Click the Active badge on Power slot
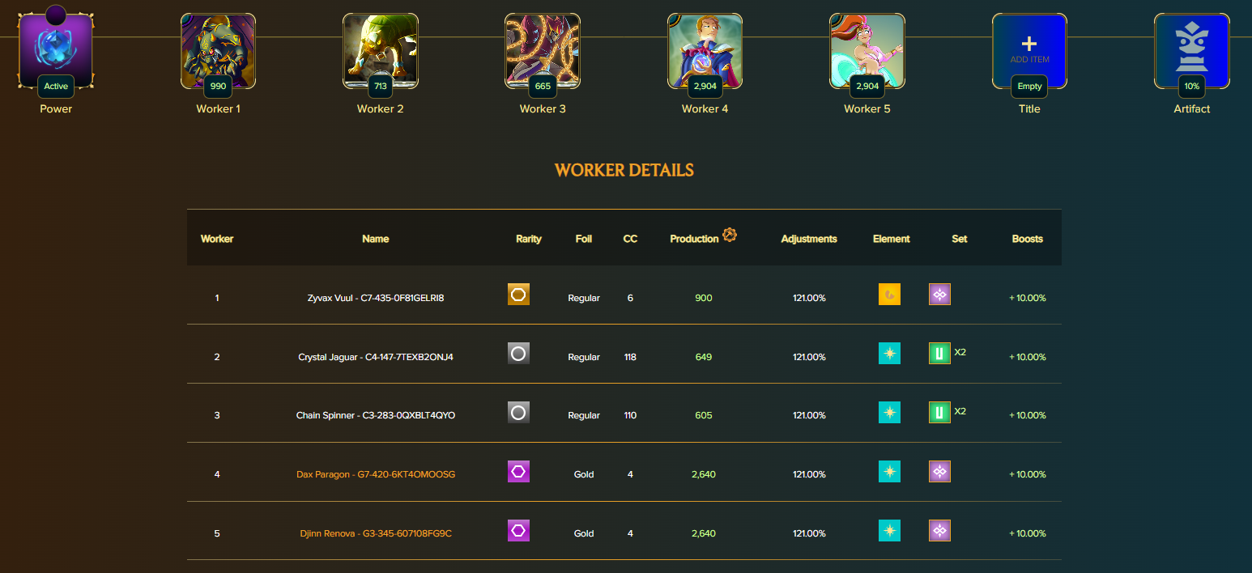This screenshot has height=573, width=1252. [x=56, y=87]
